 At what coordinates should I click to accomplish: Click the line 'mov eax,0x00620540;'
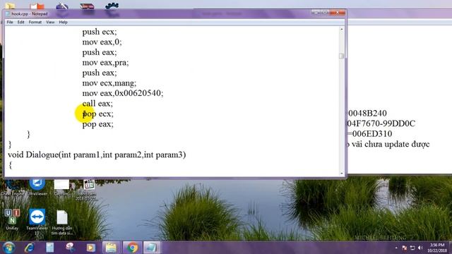(123, 93)
